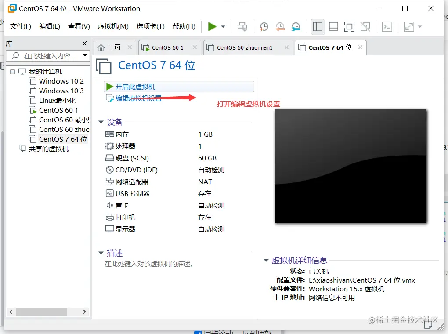Click the revert to snapshot icon
Viewport: 448px width, 334px height.
pos(280,27)
